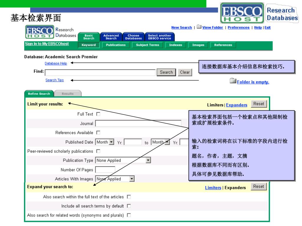Open the Images sub-tab

coord(198,45)
